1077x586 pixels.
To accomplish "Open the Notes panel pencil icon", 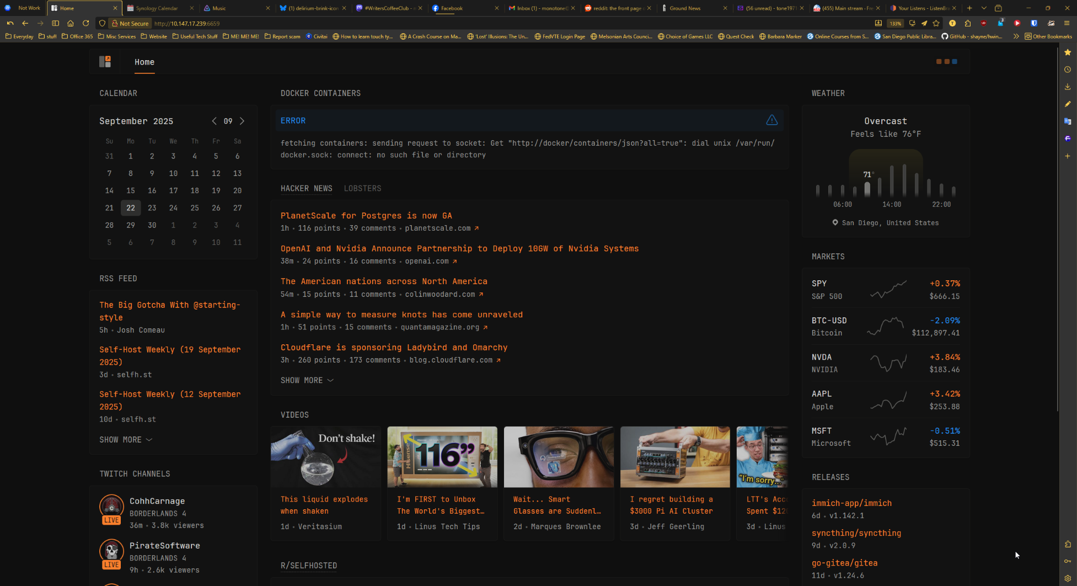I will (1068, 104).
